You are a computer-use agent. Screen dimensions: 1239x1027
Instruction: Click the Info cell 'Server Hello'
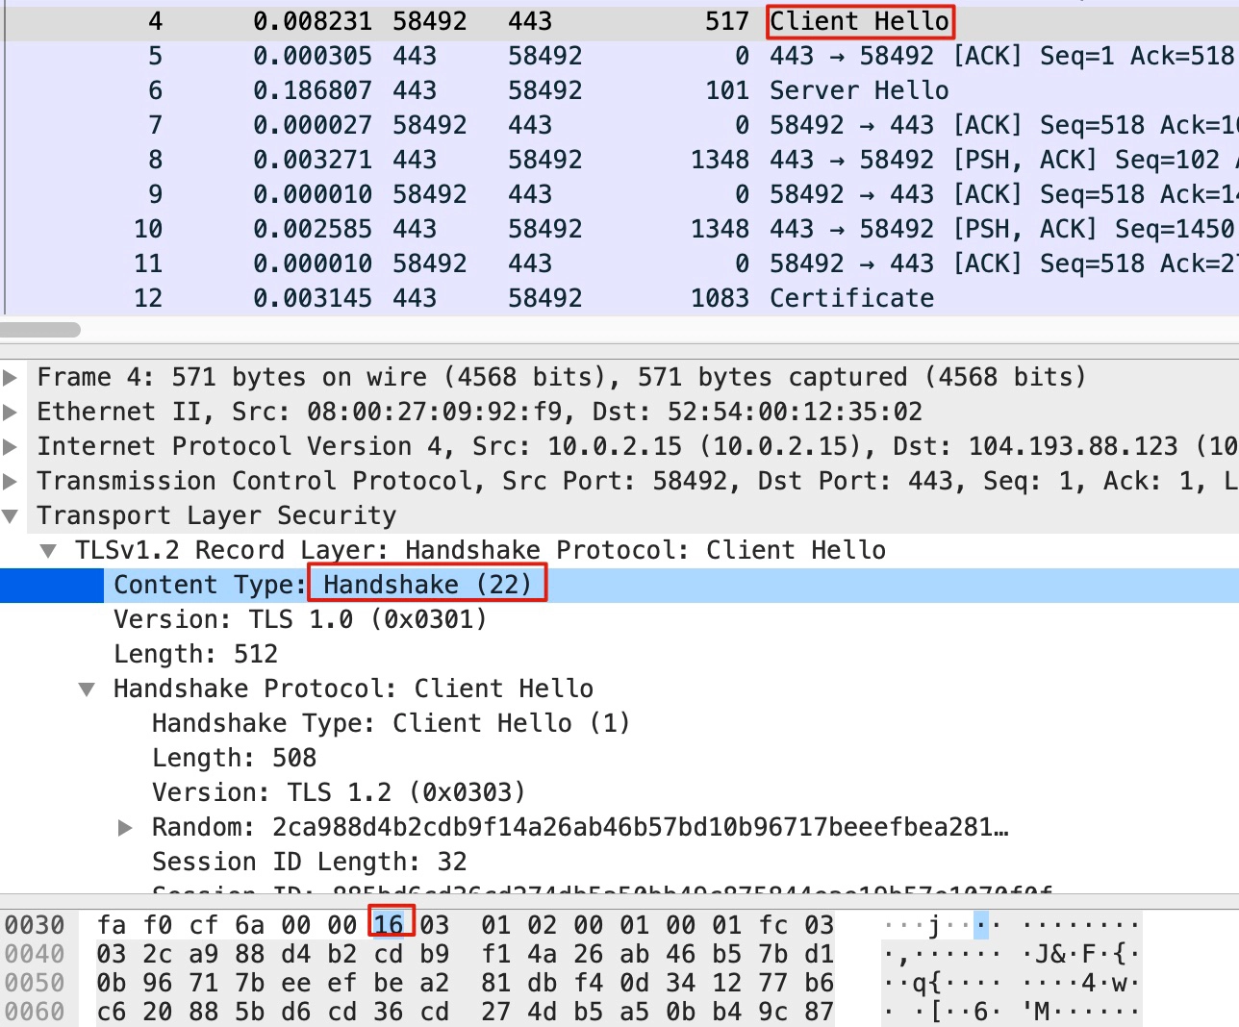(859, 90)
